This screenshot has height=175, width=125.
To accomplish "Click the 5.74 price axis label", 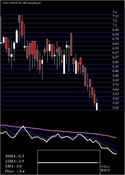I will [x=115, y=85].
